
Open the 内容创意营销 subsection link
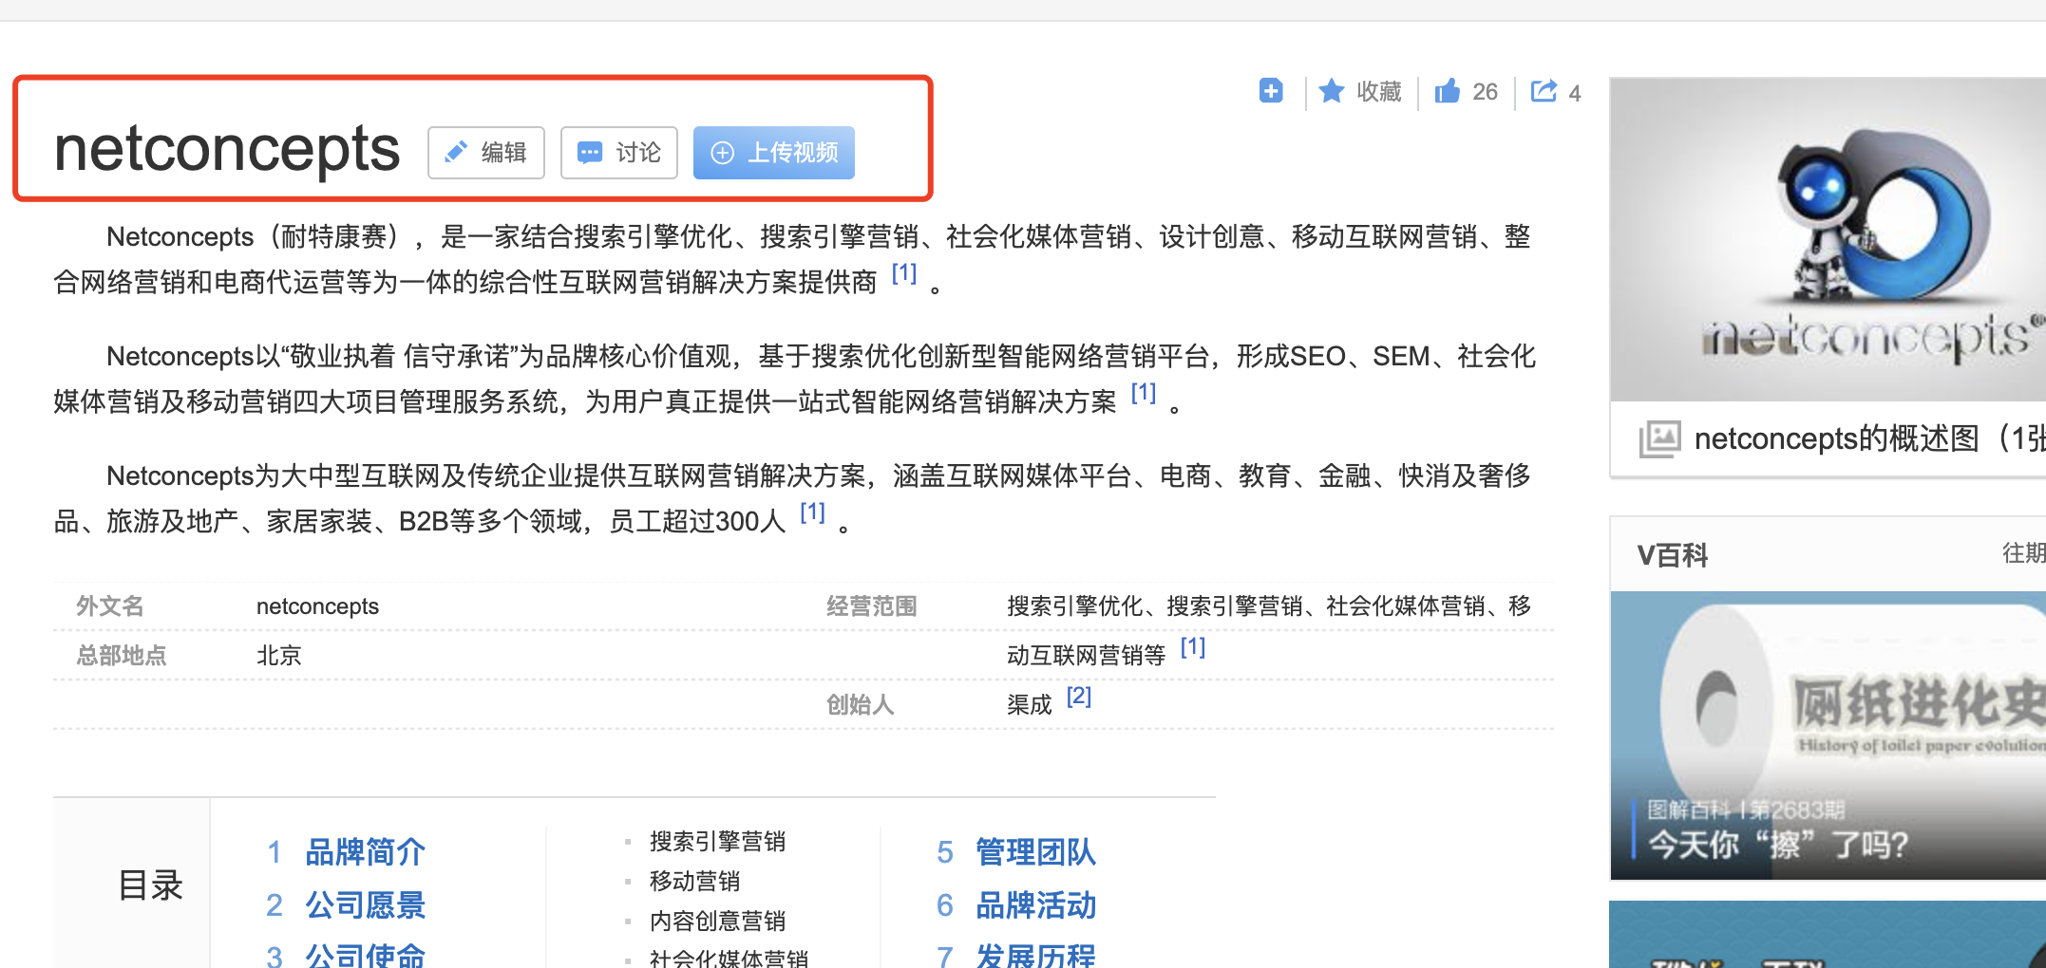point(717,921)
